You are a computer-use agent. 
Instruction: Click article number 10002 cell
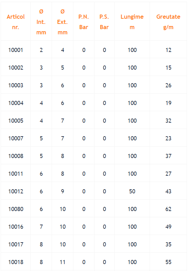(x=16, y=68)
